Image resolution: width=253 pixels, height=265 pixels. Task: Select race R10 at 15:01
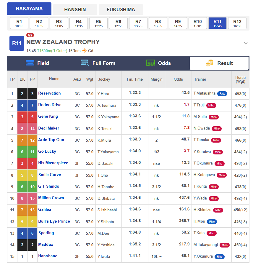(197, 23)
